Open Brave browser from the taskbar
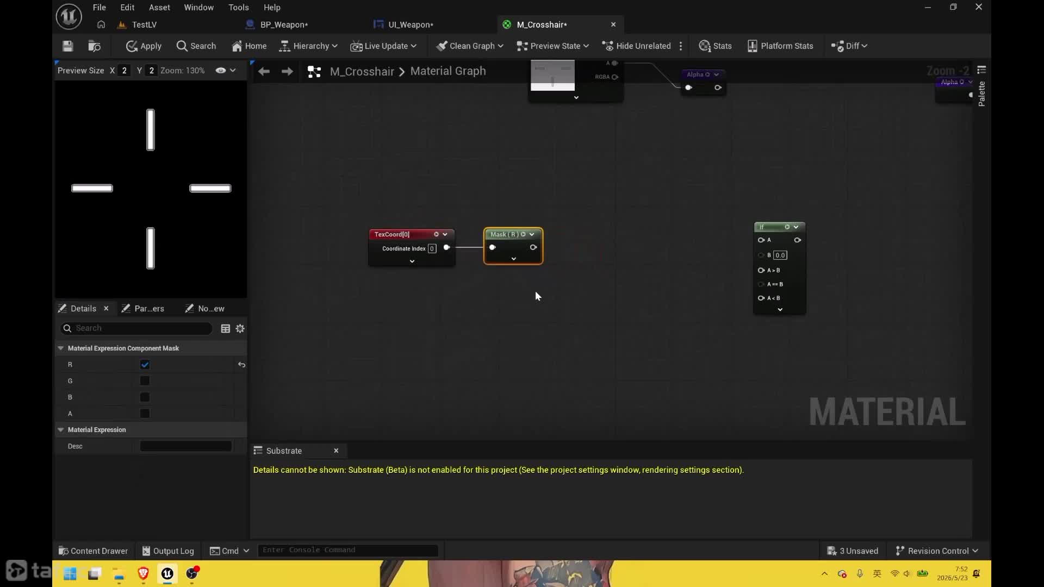This screenshot has width=1044, height=587. [144, 574]
